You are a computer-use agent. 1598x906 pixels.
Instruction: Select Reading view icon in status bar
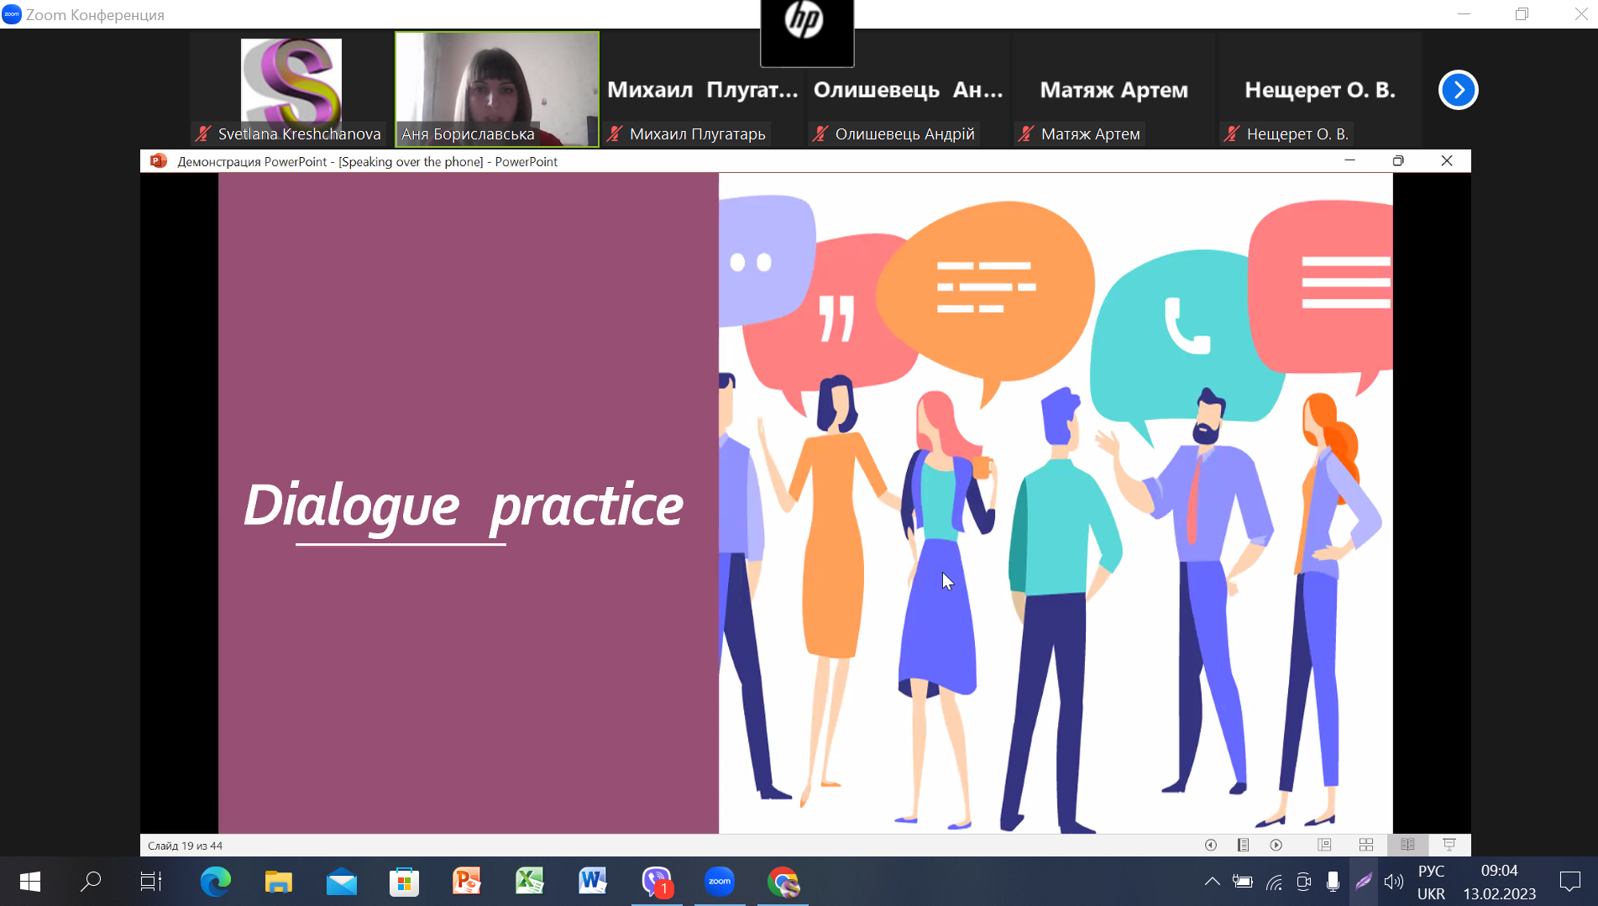point(1407,846)
